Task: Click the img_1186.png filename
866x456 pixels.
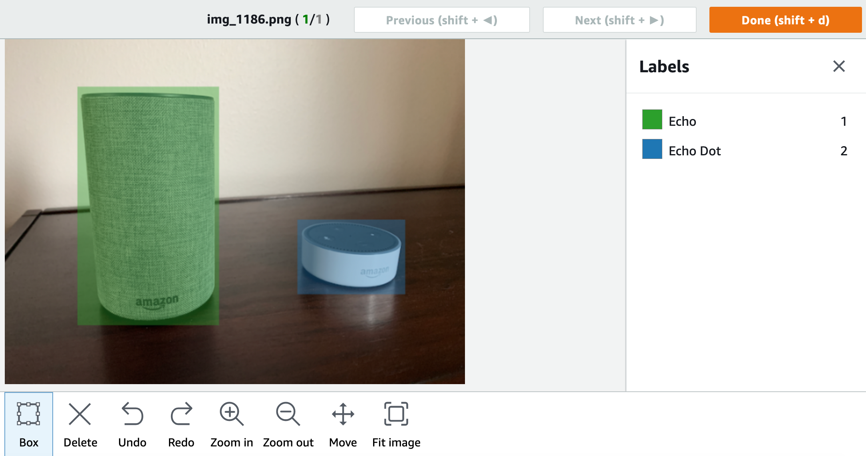Action: 248,19
